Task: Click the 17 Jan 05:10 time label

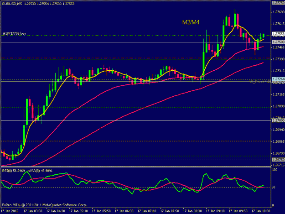Action: [x=78, y=211]
